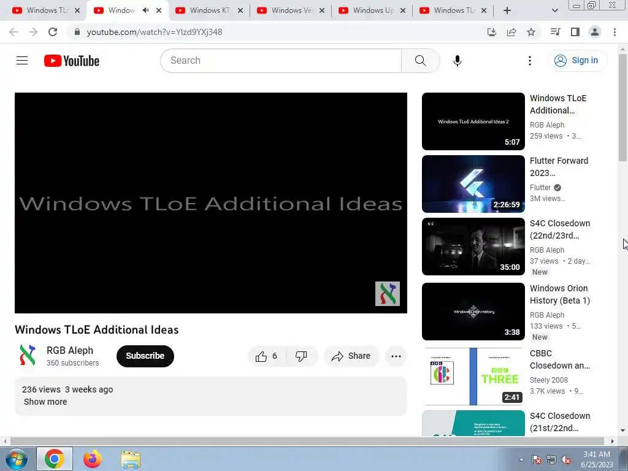Close the Windows Ver tab

pos(322,10)
